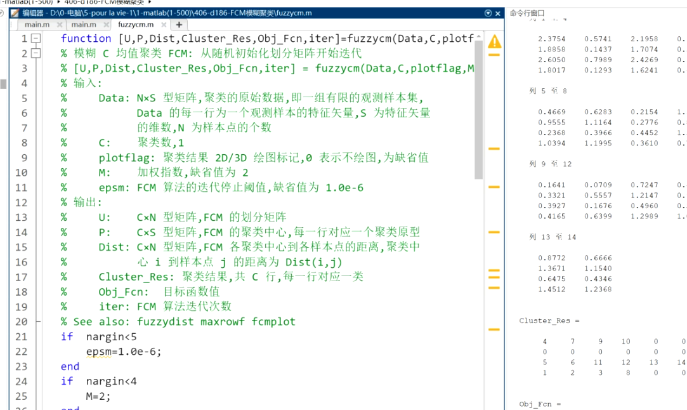Click value 0.6666 in command window

click(598, 258)
